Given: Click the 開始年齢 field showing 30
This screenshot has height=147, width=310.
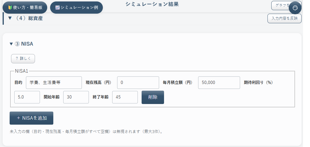Looking at the screenshot, I should coord(76,97).
